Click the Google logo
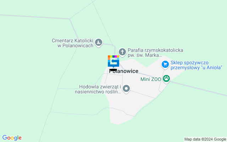 pyautogui.click(x=12, y=138)
